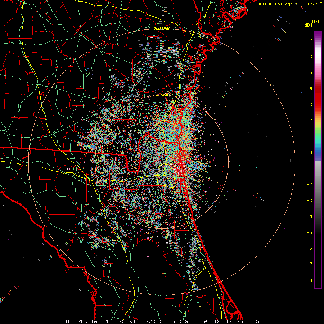The width and height of the screenshot is (324, 324).
Task: Click the 0 dB blue color bar segment
Action: click(x=318, y=153)
